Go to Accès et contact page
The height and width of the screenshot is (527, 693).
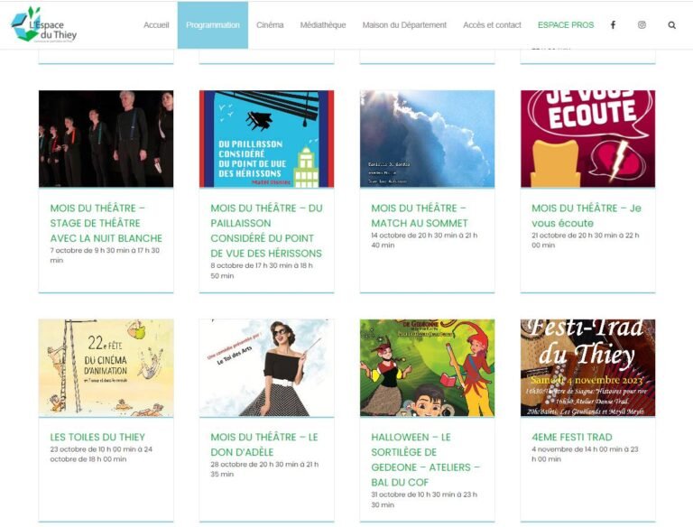pyautogui.click(x=492, y=25)
